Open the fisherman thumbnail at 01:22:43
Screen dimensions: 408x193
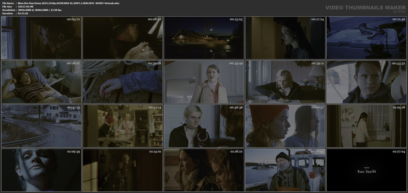285,170
